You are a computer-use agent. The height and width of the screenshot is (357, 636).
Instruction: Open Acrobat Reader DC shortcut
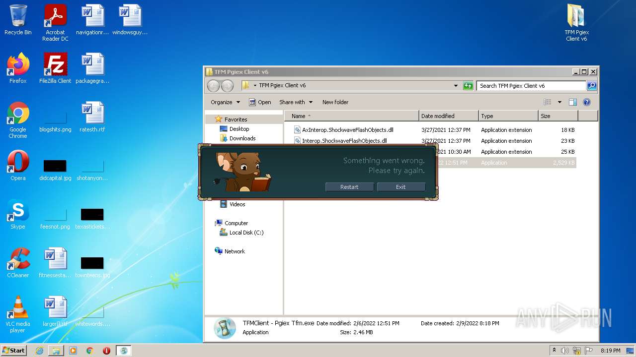point(55,23)
